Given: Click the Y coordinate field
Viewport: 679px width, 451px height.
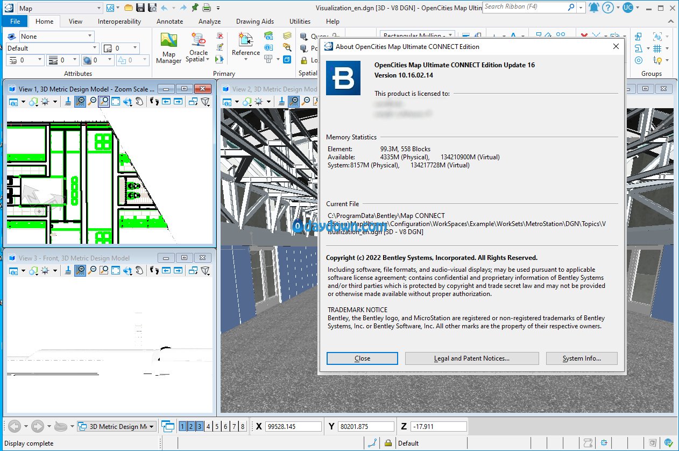Looking at the screenshot, I should pyautogui.click(x=366, y=427).
